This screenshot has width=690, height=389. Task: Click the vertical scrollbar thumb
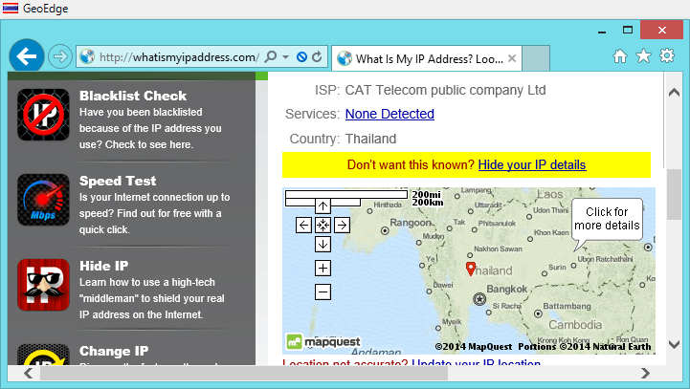pos(674,194)
